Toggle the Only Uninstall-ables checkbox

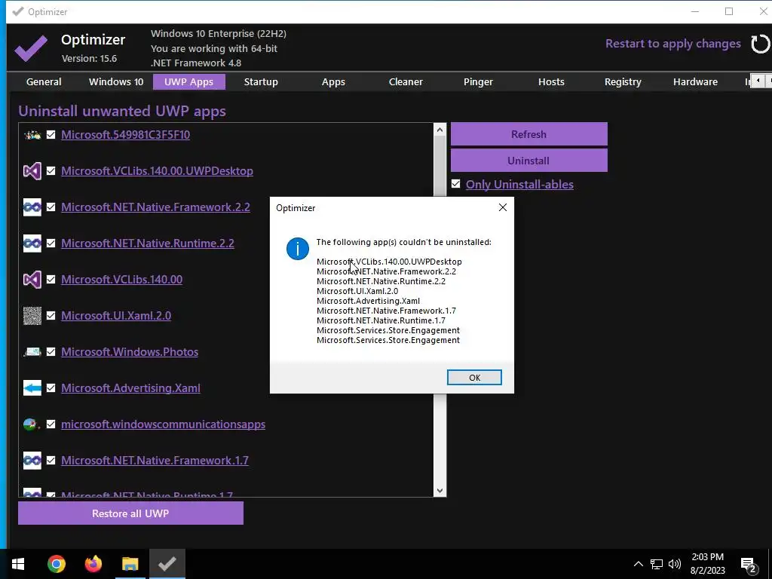tap(456, 184)
